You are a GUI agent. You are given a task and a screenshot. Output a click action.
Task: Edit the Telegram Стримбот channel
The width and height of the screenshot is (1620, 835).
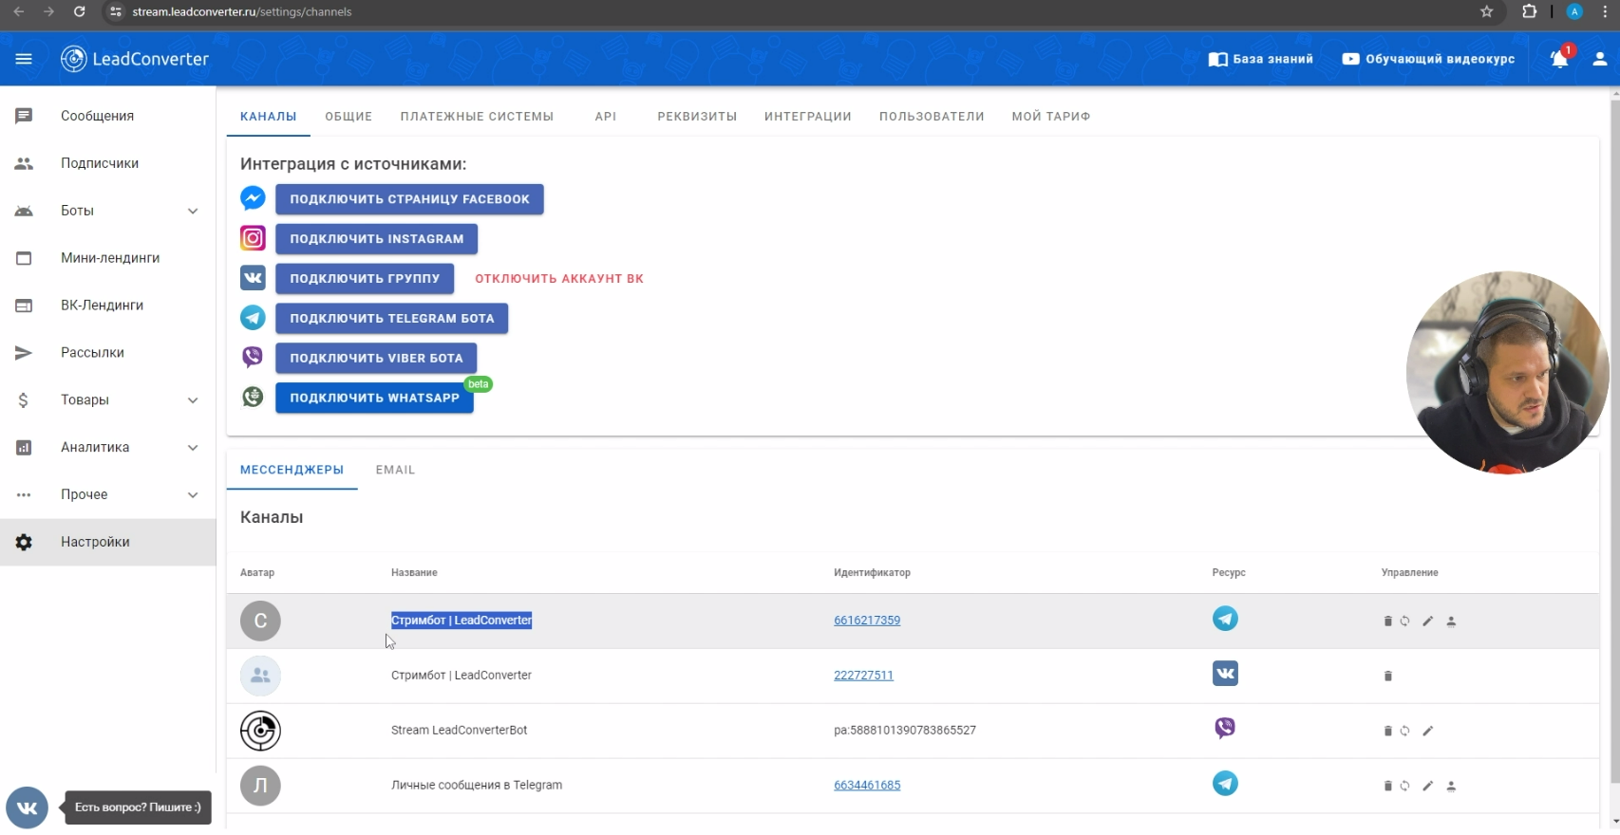[x=1427, y=622]
